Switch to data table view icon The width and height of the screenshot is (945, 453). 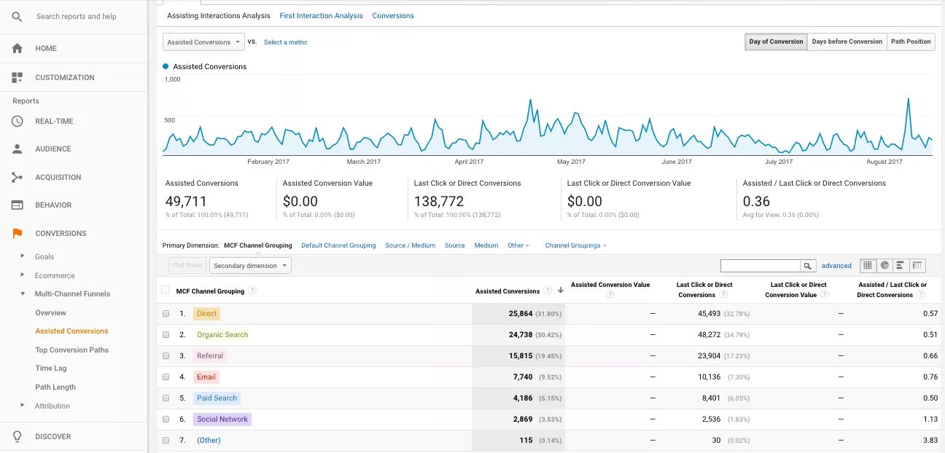[868, 265]
